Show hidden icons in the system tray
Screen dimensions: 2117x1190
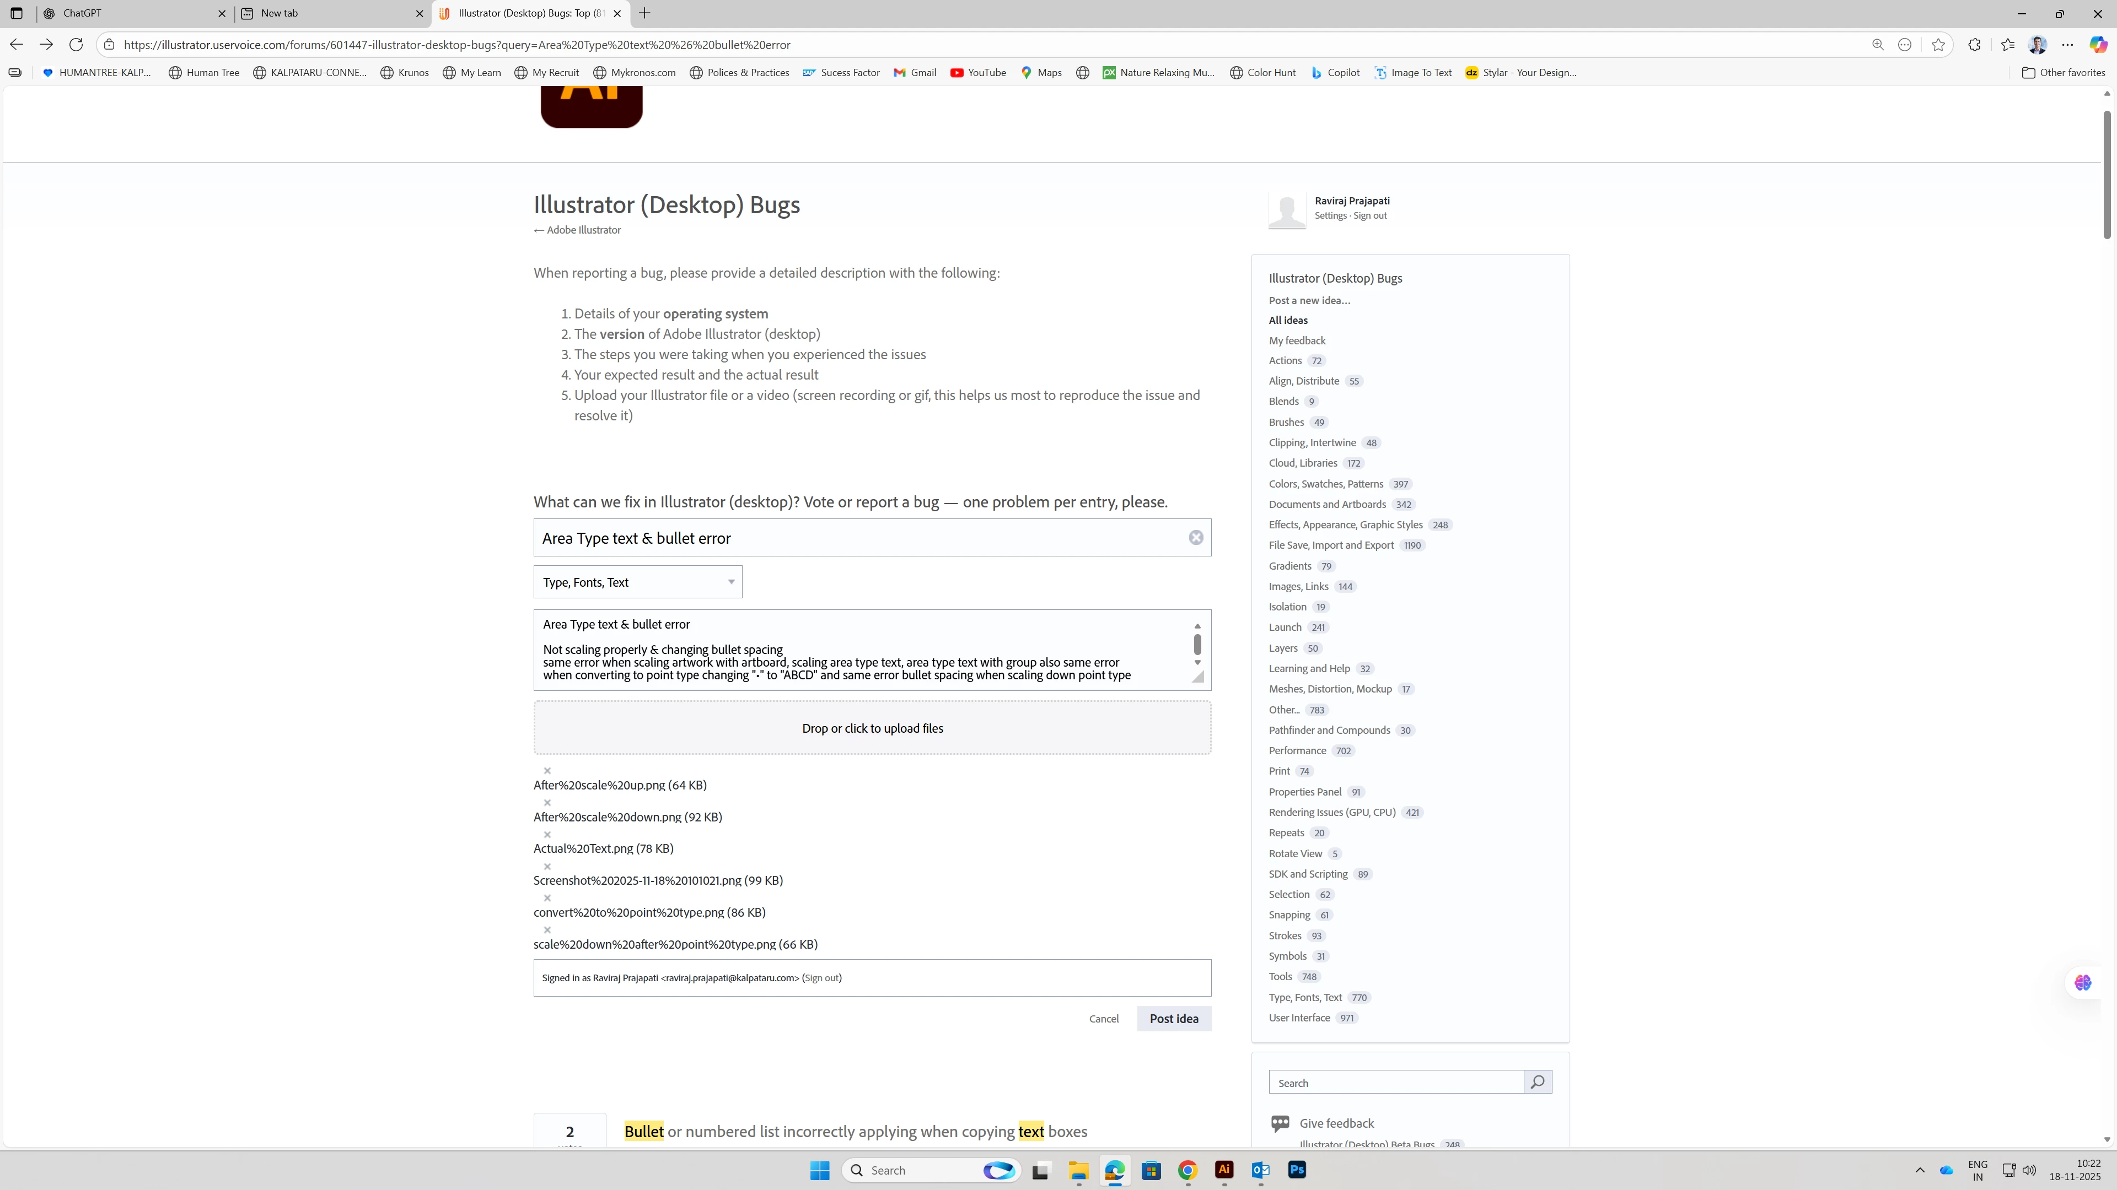coord(1920,1170)
